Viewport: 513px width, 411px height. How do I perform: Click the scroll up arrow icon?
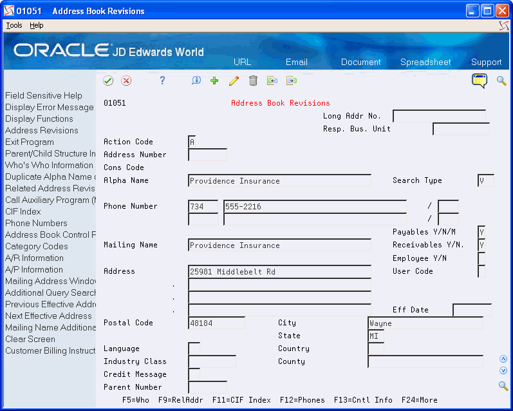[503, 359]
